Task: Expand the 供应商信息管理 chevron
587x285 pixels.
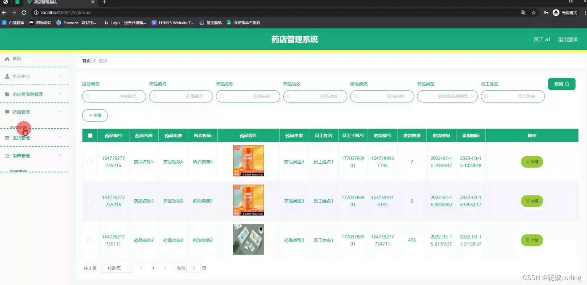Action: tap(60, 94)
